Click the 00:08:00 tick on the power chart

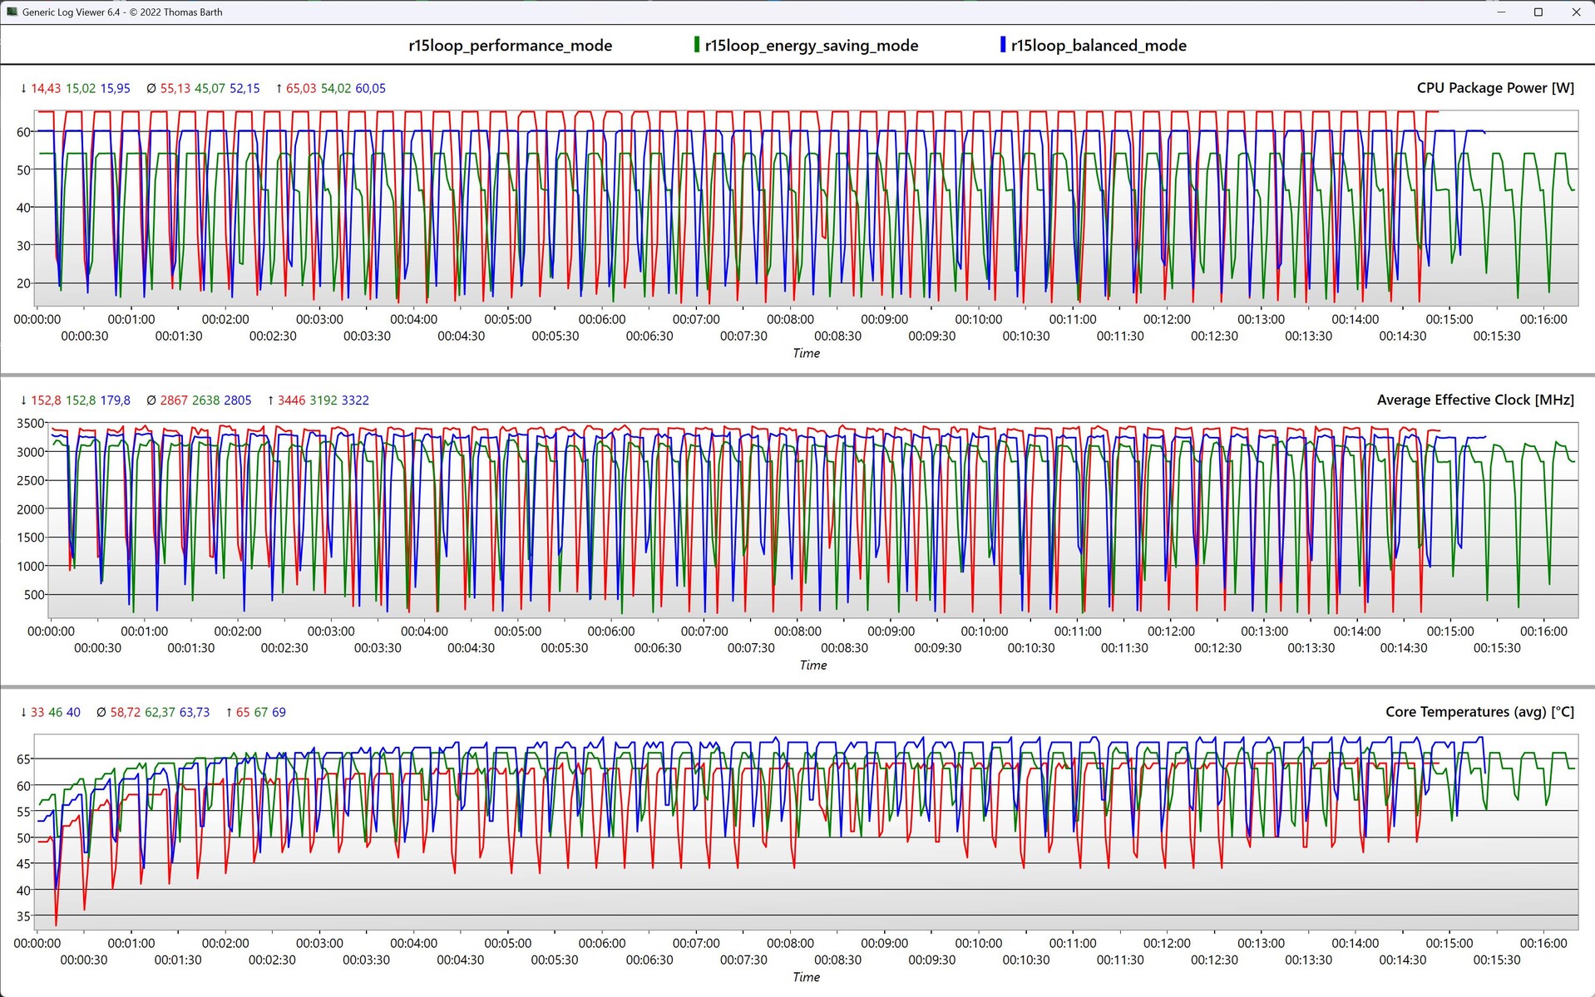click(790, 319)
